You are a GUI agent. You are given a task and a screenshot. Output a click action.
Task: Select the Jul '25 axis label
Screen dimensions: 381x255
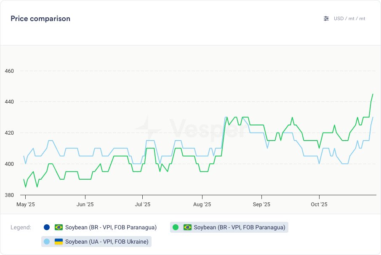(x=142, y=205)
